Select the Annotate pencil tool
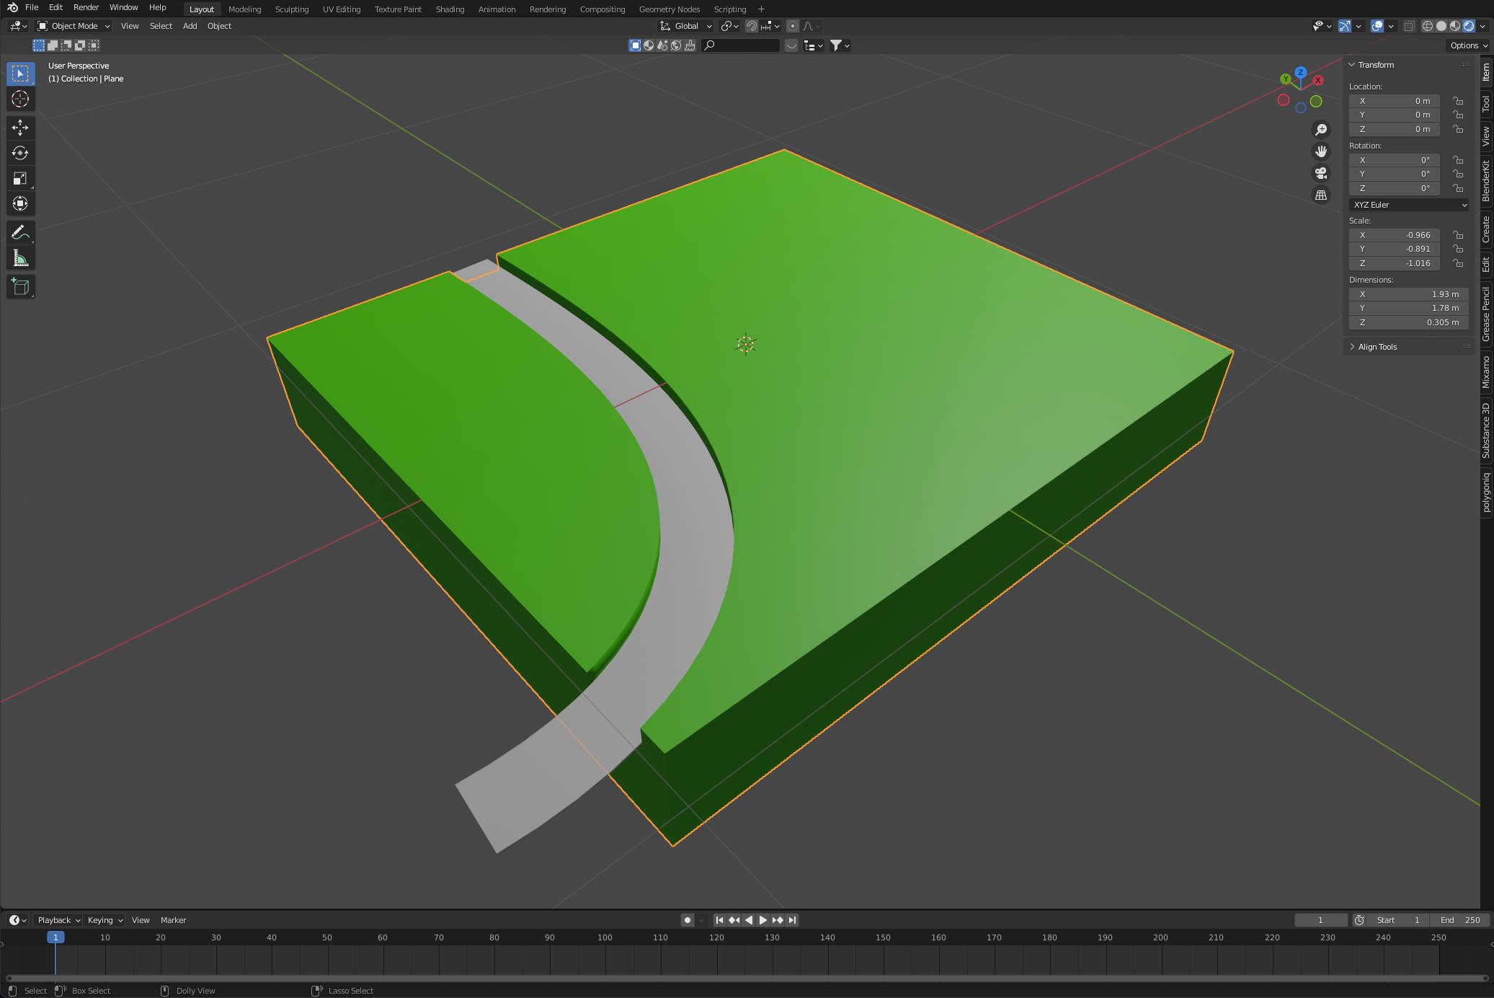 point(20,232)
